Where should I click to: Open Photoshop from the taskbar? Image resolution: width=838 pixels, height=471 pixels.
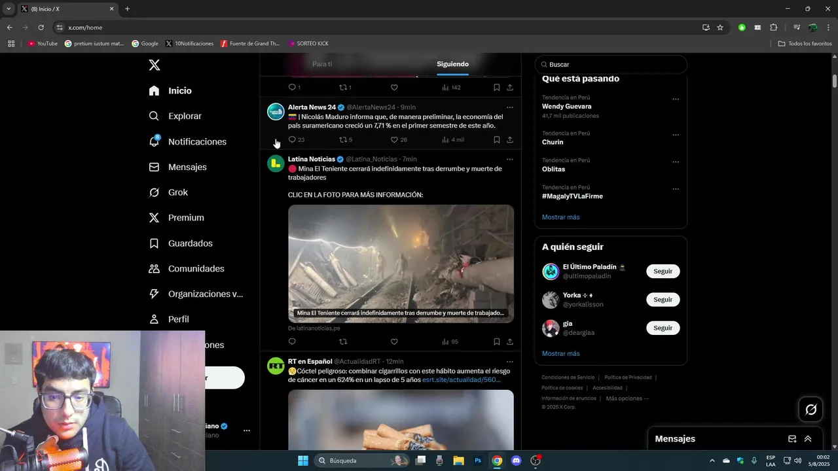point(478,461)
